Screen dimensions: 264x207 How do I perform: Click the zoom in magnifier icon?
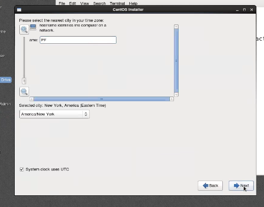[24, 29]
